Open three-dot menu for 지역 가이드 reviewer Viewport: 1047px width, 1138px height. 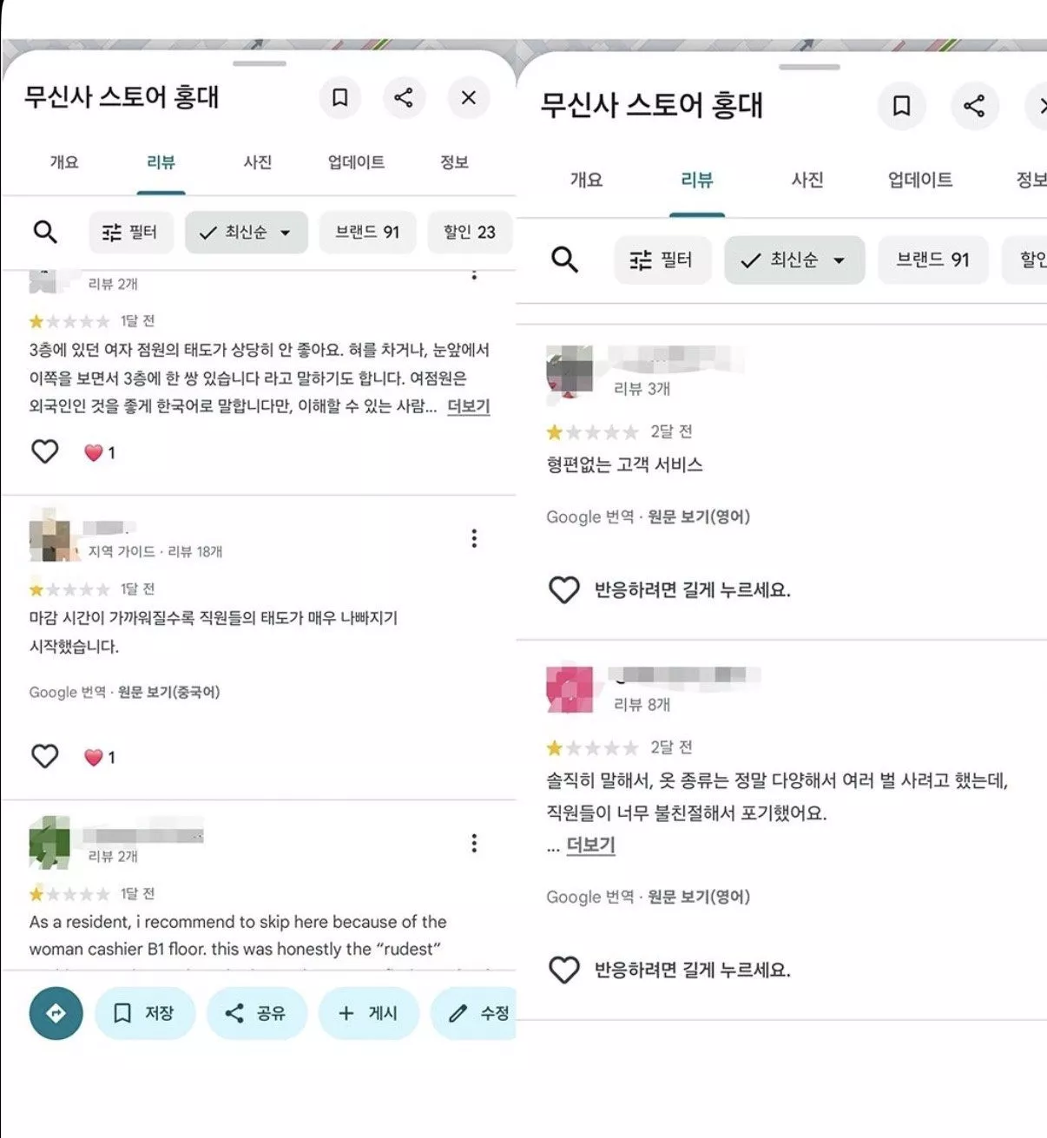[x=474, y=538]
